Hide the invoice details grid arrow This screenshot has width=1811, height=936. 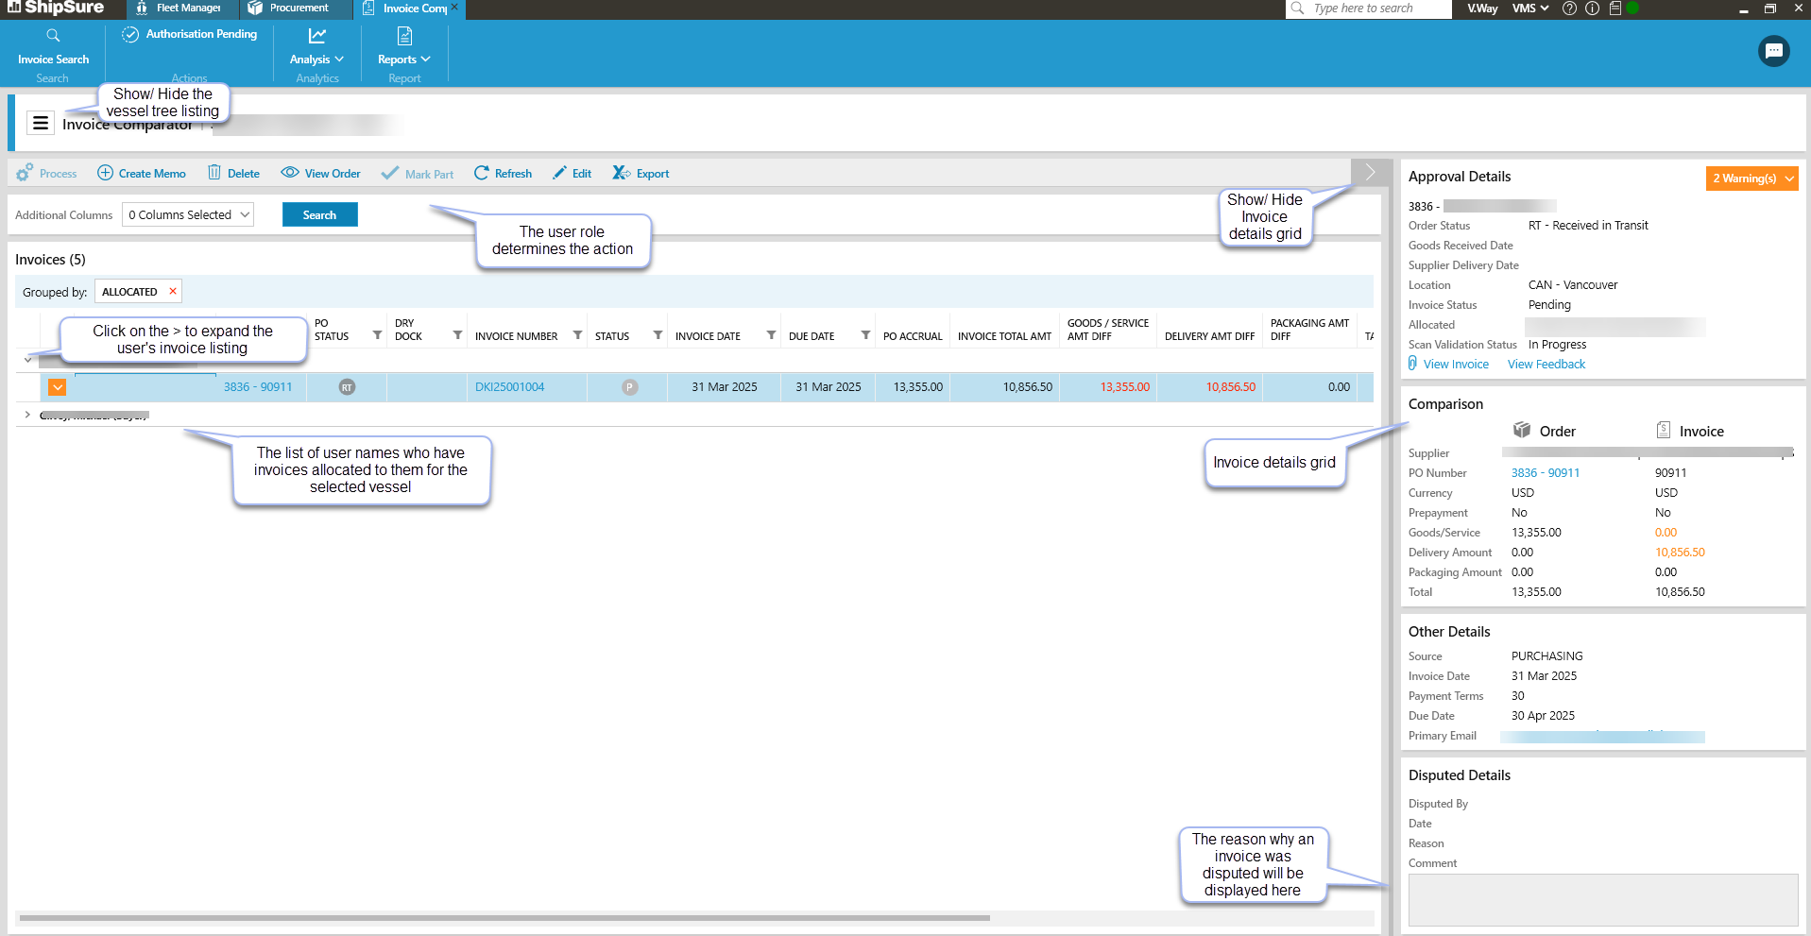click(x=1370, y=172)
